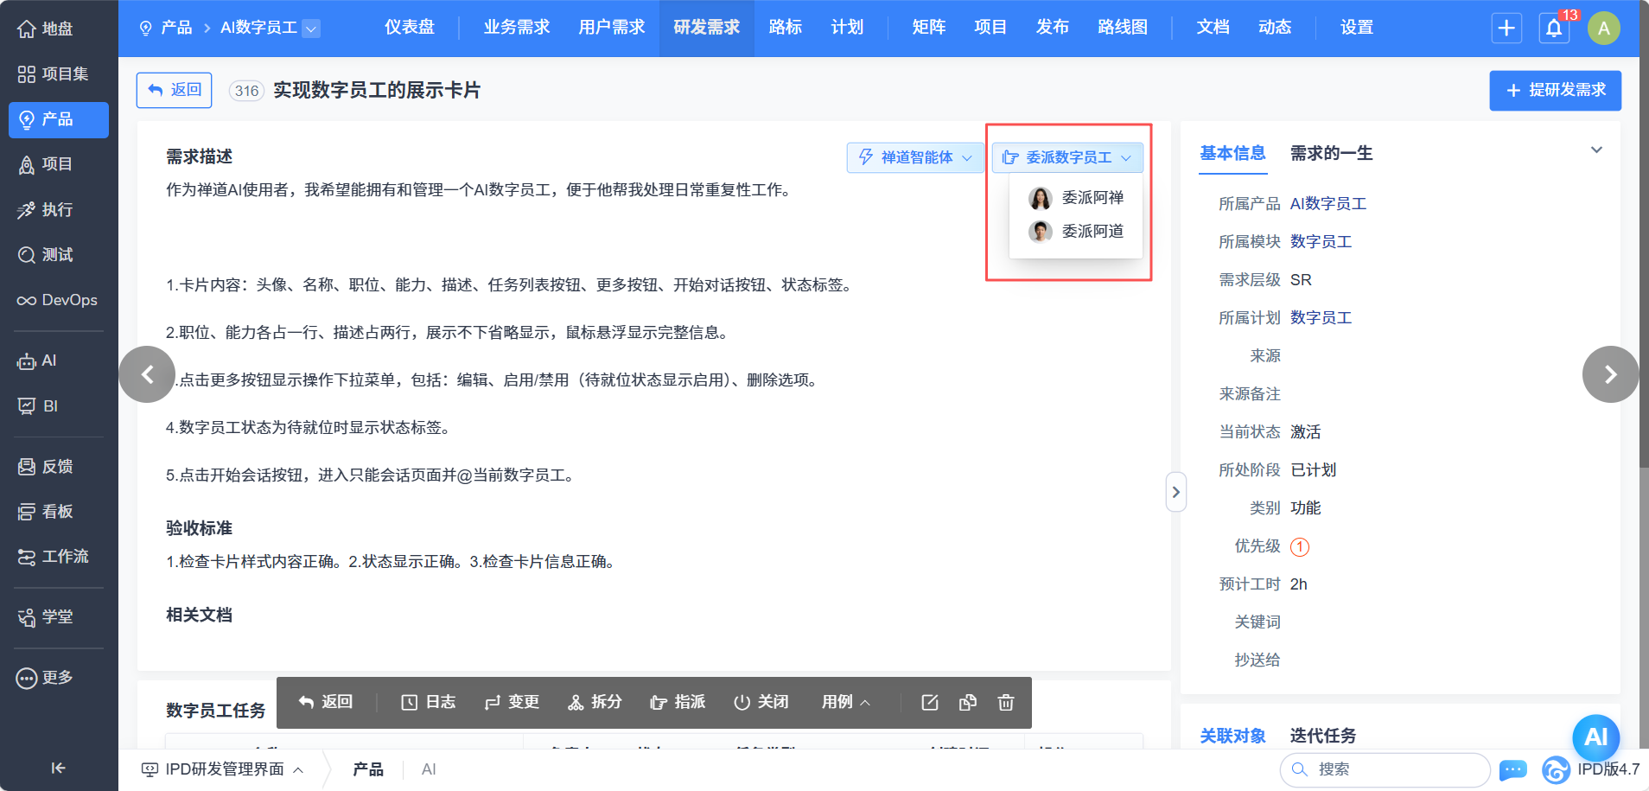The height and width of the screenshot is (791, 1649).
Task: Open the user avatar menu
Action: click(x=1604, y=28)
